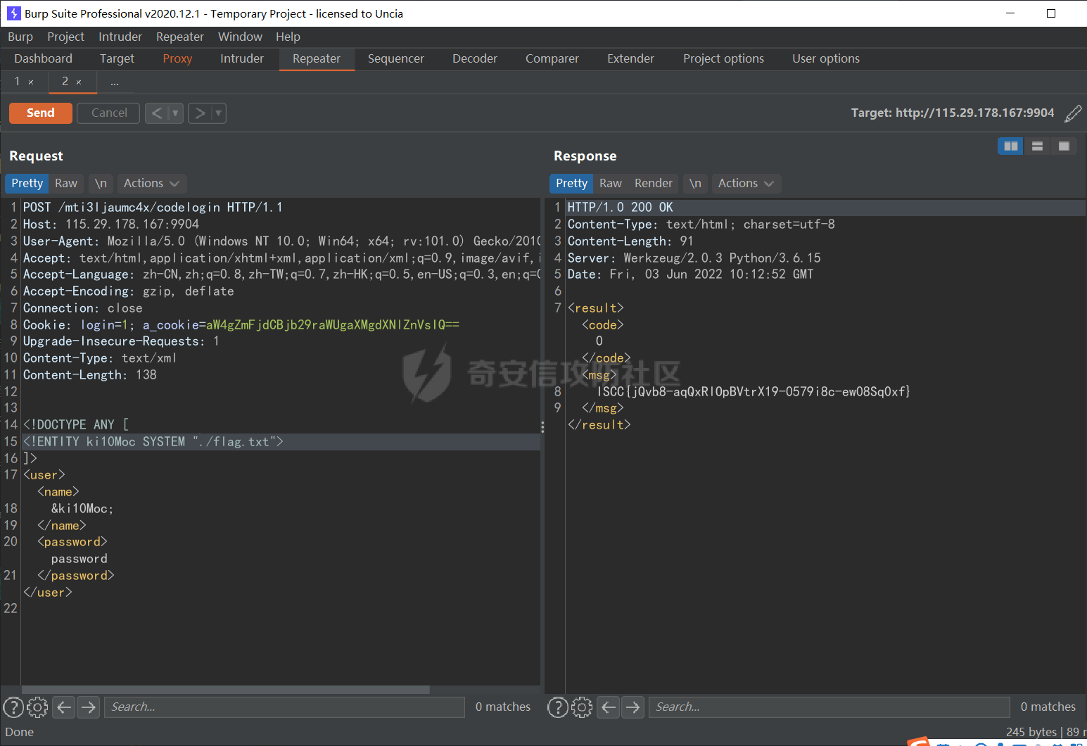Click the Burp Suite logo in title bar
Viewport: 1087px width, 746px height.
[13, 13]
